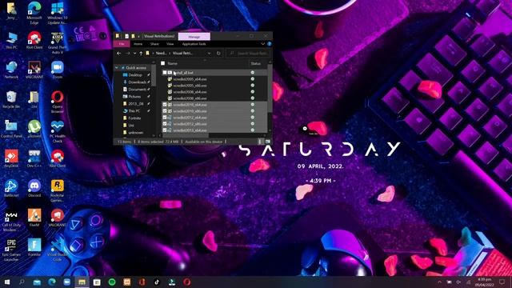Open Epic Games Launcher desktop icon
Screen dimensions: 512x288
click(x=11, y=250)
